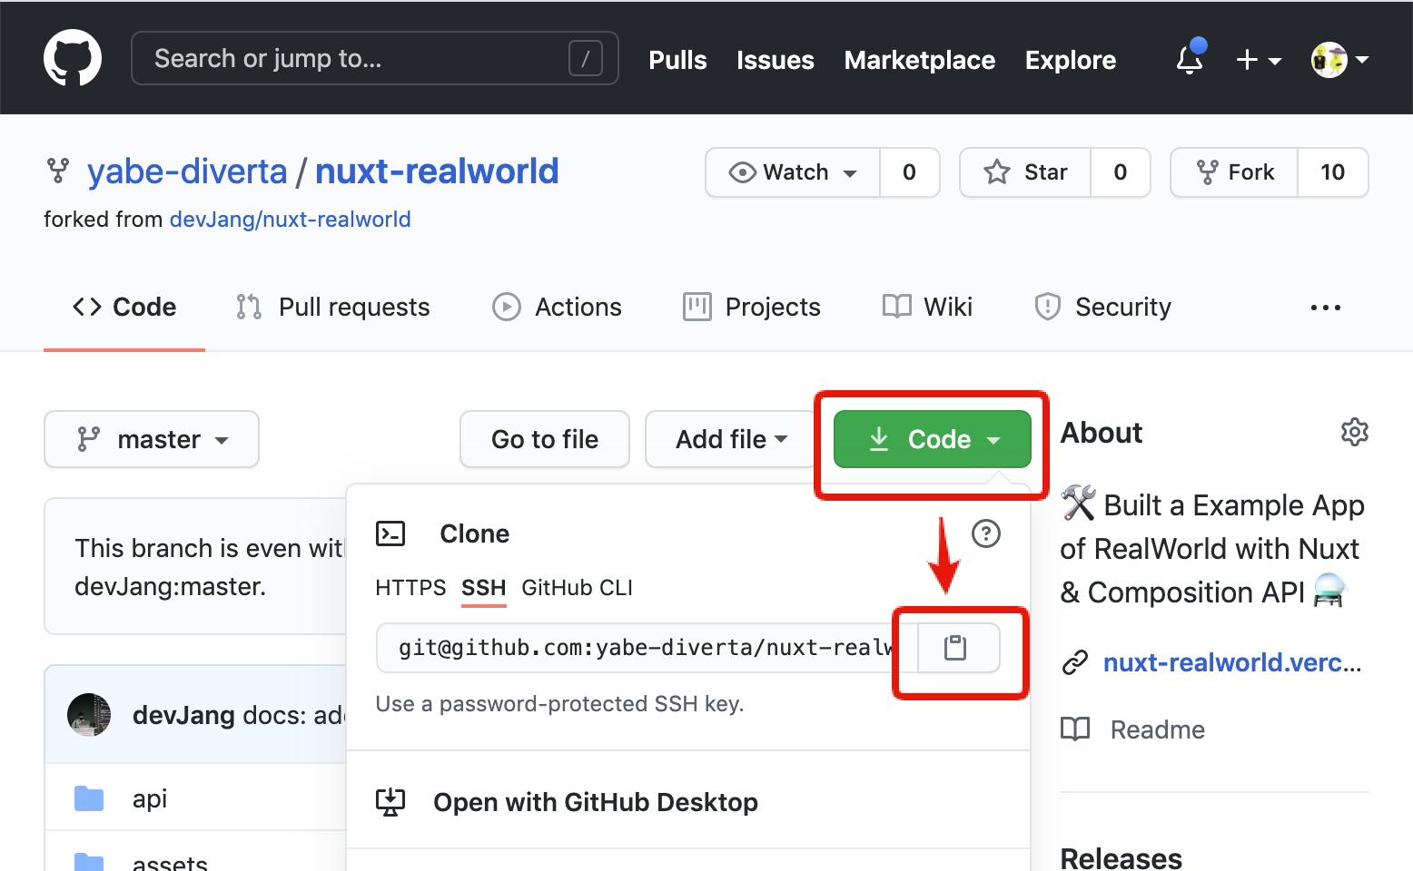Go to Explore
The image size is (1413, 871).
pos(1071,60)
